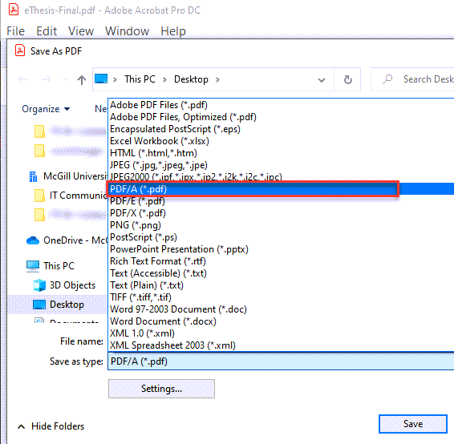Open the IT Communications folder

tap(78, 196)
